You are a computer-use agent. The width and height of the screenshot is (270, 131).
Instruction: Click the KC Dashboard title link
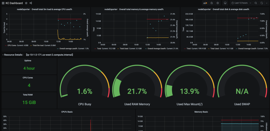pyautogui.click(x=14, y=3)
